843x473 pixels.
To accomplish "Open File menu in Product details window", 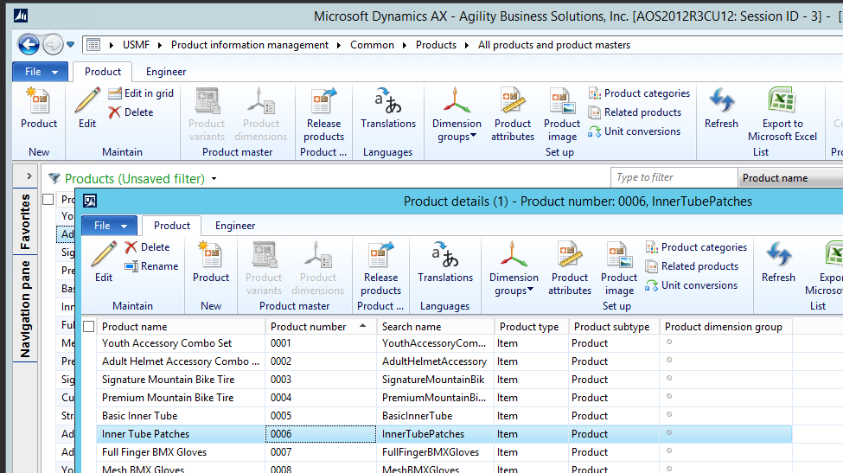I will click(x=109, y=226).
